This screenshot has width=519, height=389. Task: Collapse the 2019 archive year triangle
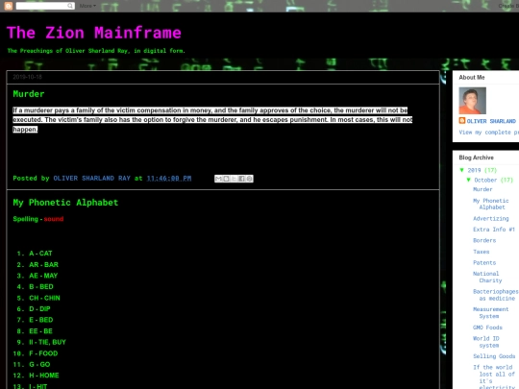tap(462, 170)
